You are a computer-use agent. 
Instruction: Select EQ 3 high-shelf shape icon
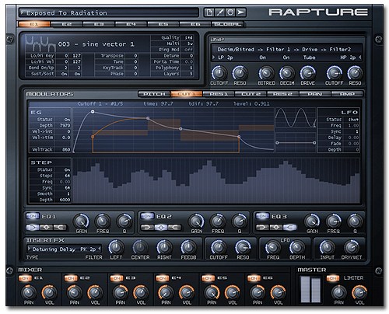pos(289,228)
